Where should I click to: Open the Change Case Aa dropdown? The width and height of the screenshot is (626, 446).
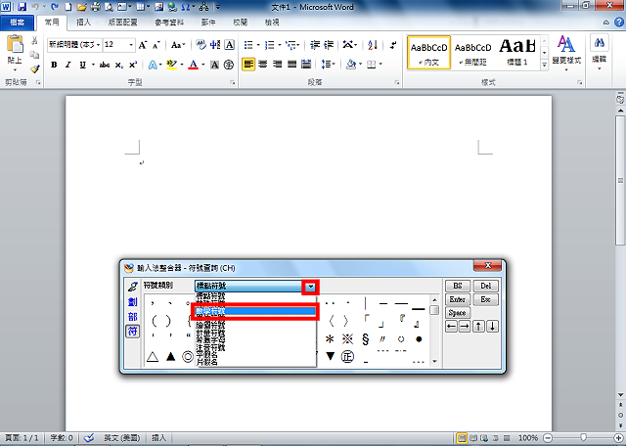click(x=177, y=45)
